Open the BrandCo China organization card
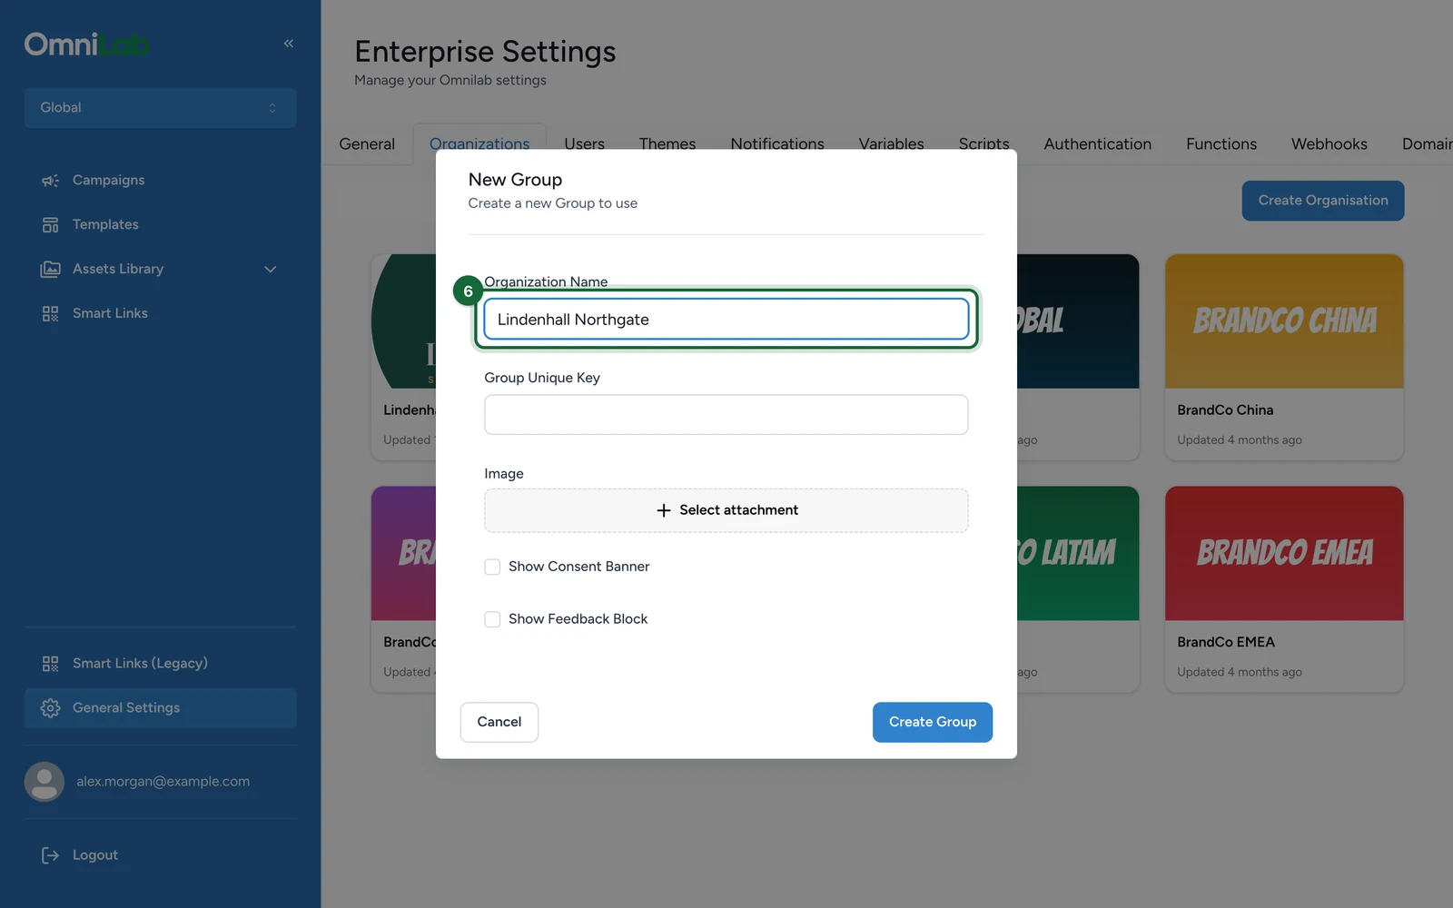1453x908 pixels. click(1284, 358)
